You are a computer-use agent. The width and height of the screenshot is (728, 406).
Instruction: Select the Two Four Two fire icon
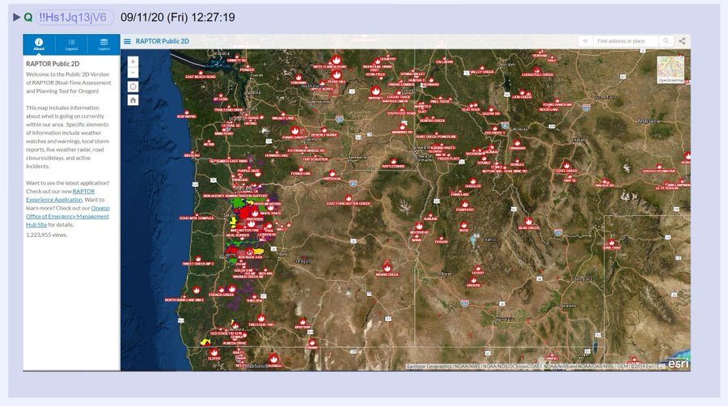coord(261,319)
